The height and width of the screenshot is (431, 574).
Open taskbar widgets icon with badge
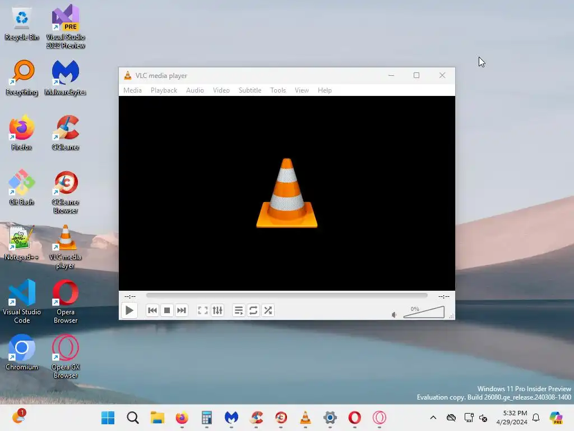18,417
